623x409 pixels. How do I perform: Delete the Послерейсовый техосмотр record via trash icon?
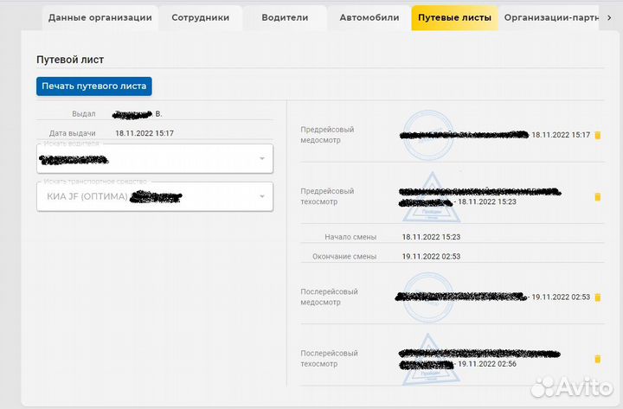point(598,360)
